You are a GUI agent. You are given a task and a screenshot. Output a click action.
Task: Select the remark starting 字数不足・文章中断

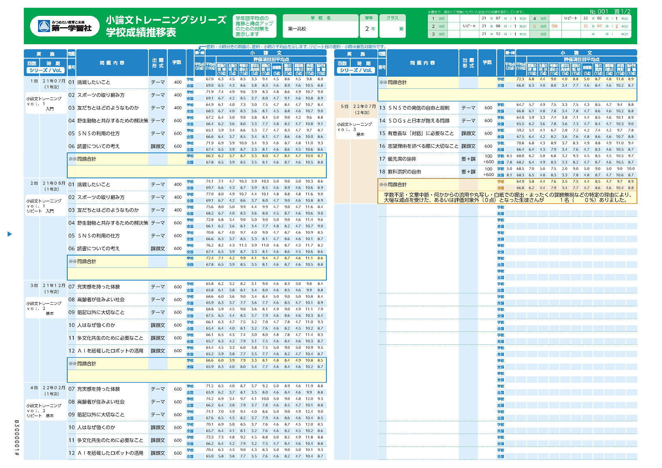(x=508, y=197)
